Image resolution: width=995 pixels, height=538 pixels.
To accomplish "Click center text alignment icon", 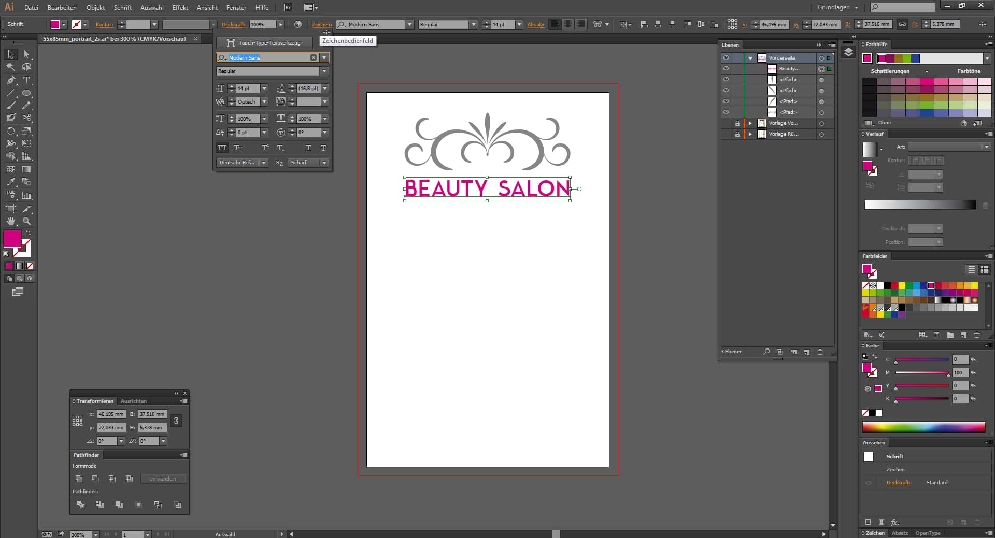I will tap(568, 24).
